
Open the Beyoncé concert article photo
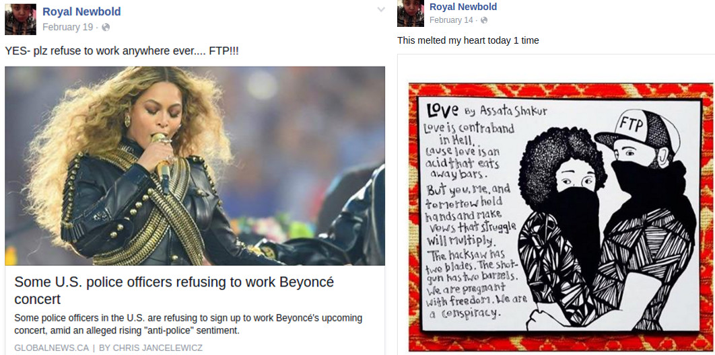tap(195, 165)
